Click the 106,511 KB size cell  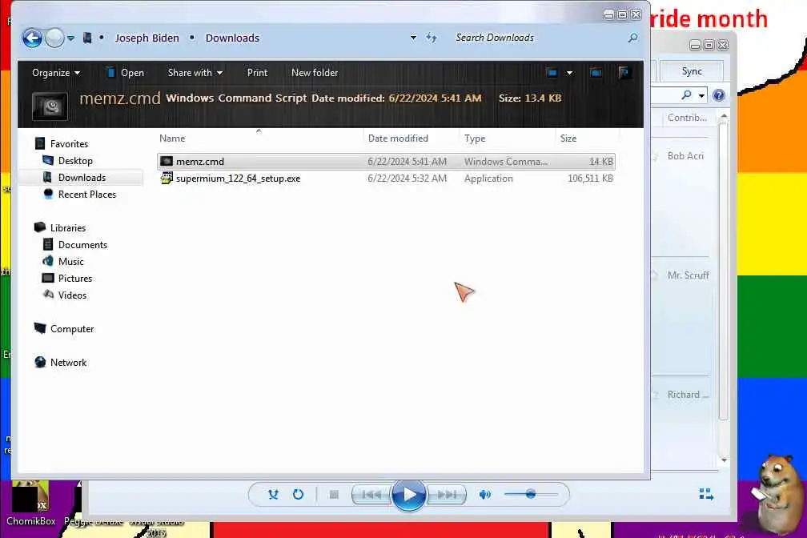[590, 179]
